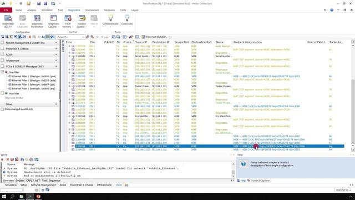
Task: Open the trace Search box dropdown
Action: coord(83,37)
